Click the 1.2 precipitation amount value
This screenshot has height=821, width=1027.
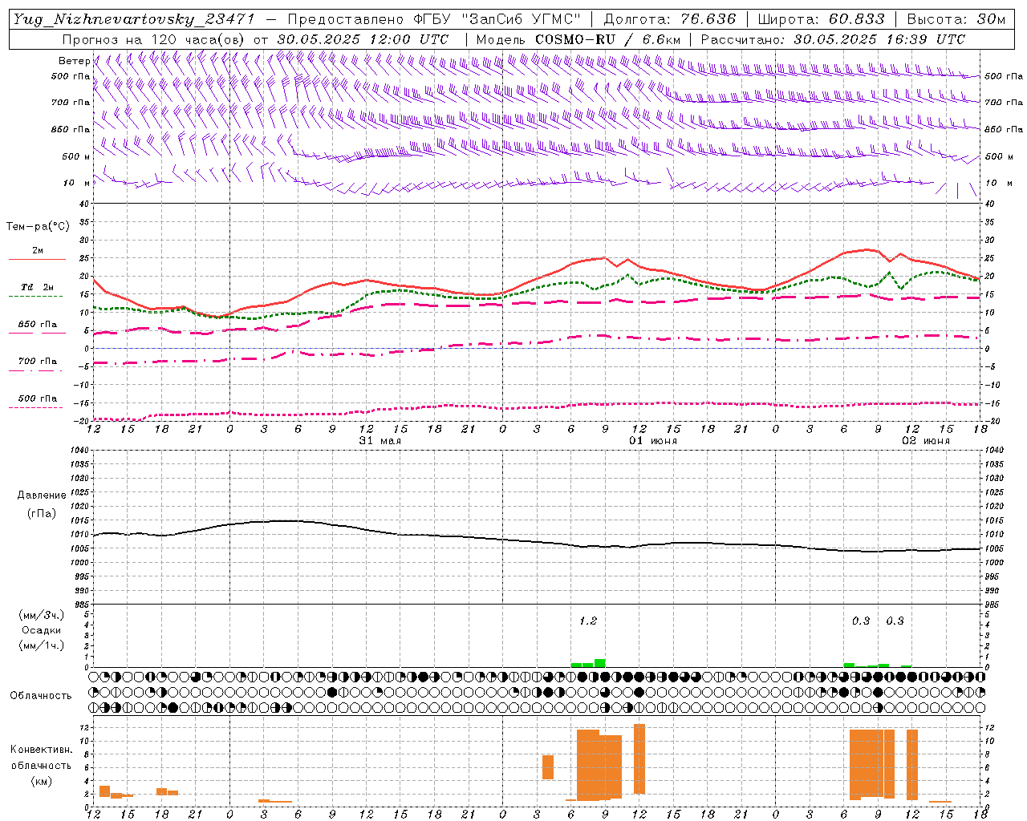[588, 621]
